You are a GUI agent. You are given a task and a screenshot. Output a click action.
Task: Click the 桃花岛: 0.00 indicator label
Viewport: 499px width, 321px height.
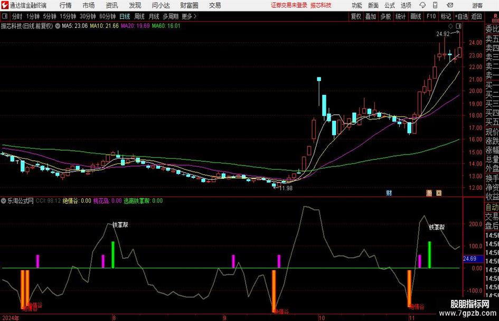click(107, 201)
